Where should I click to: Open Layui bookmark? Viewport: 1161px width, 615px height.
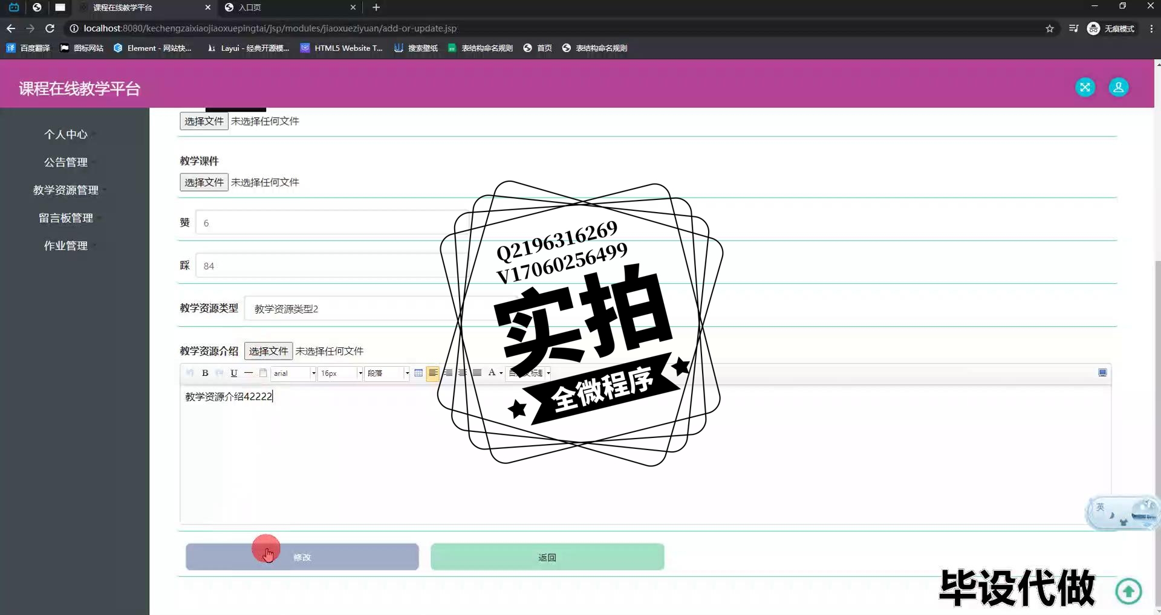coord(248,48)
